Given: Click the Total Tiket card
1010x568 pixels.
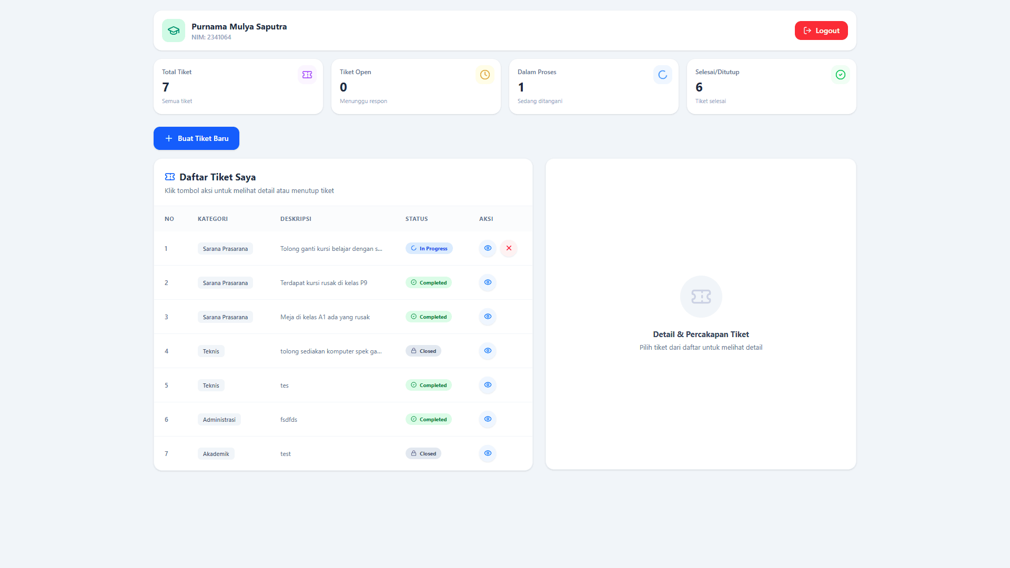Looking at the screenshot, I should point(238,86).
